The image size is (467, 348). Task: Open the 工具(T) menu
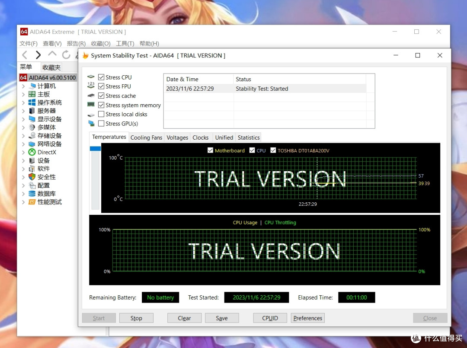pos(125,44)
